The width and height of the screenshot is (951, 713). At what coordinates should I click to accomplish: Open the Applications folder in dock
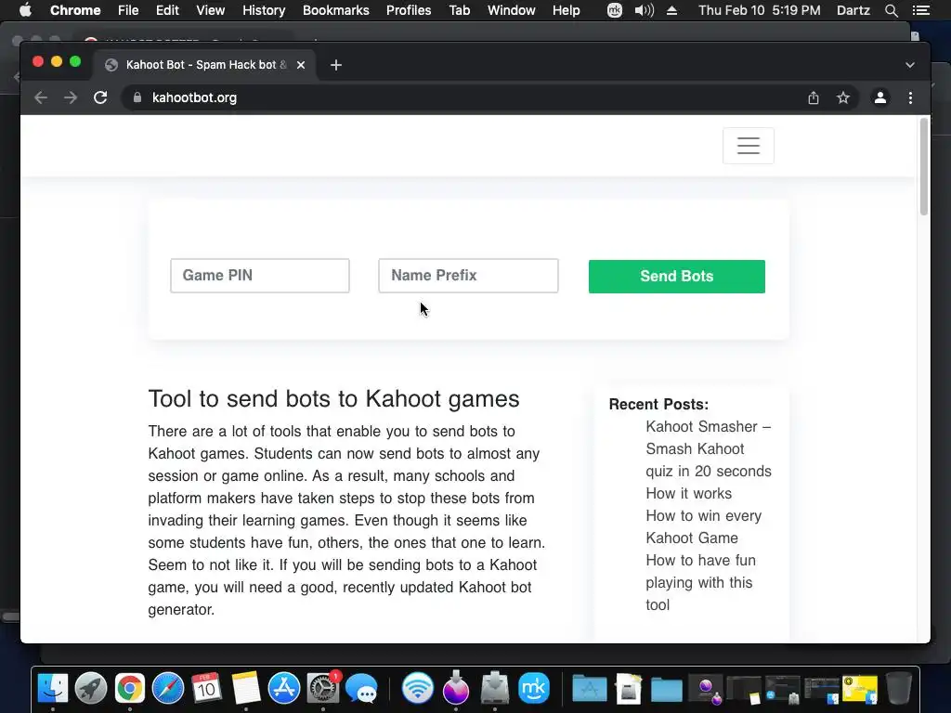click(x=590, y=689)
